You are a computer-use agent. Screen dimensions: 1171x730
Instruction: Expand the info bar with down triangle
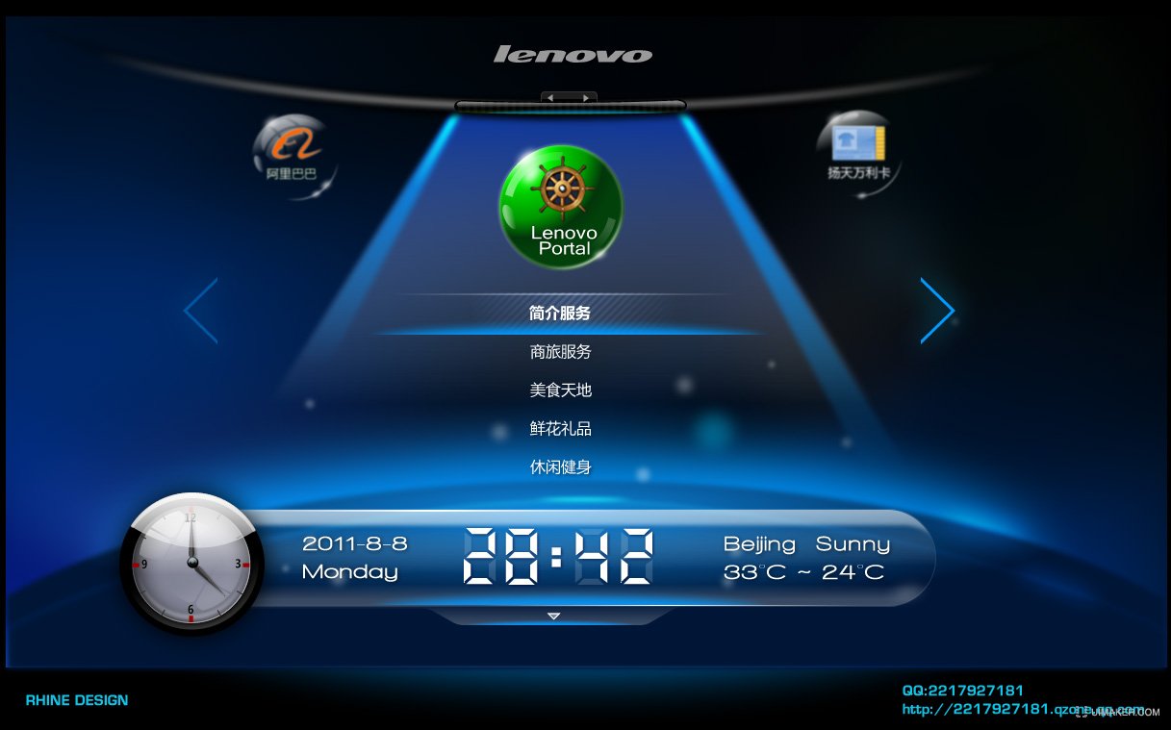pos(553,616)
